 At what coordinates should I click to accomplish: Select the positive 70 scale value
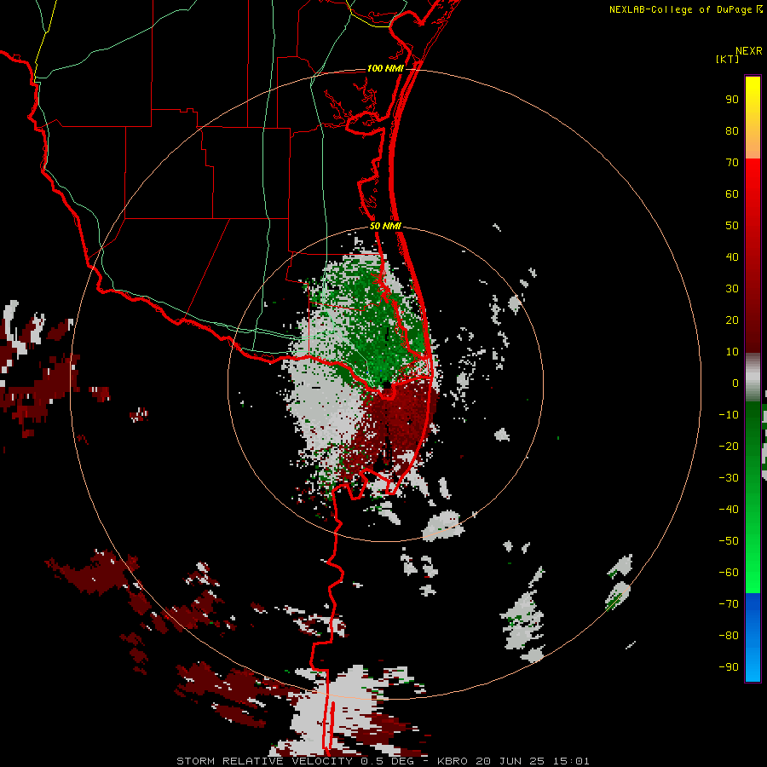tap(732, 163)
